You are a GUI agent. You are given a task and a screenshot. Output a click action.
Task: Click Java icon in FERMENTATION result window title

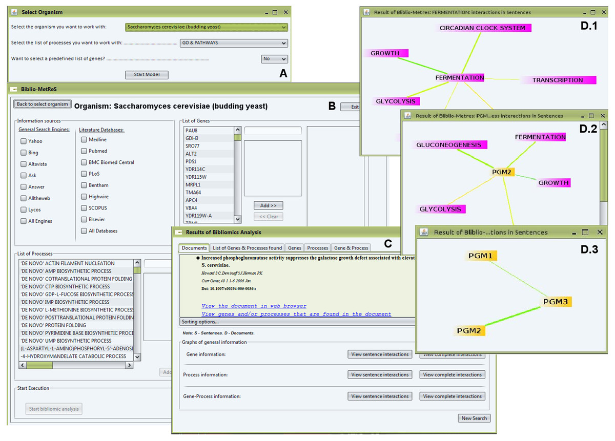point(366,12)
